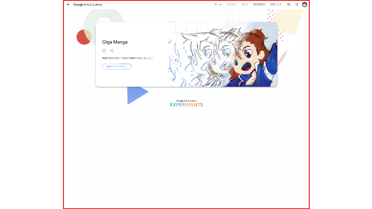Open the profile avatar account menu
372x209 pixels.
click(305, 4)
